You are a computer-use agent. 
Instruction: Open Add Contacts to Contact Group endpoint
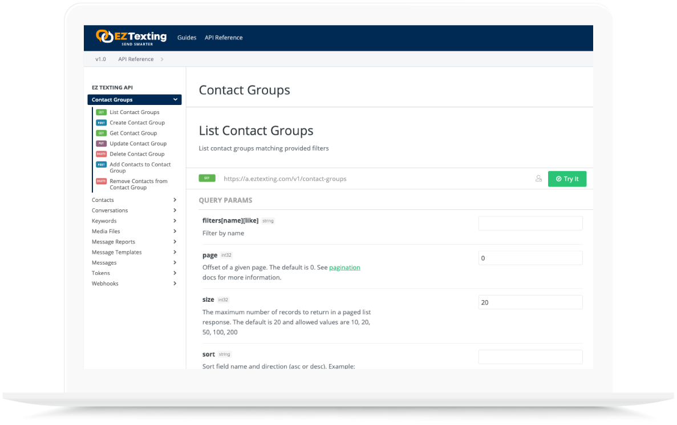tap(140, 168)
